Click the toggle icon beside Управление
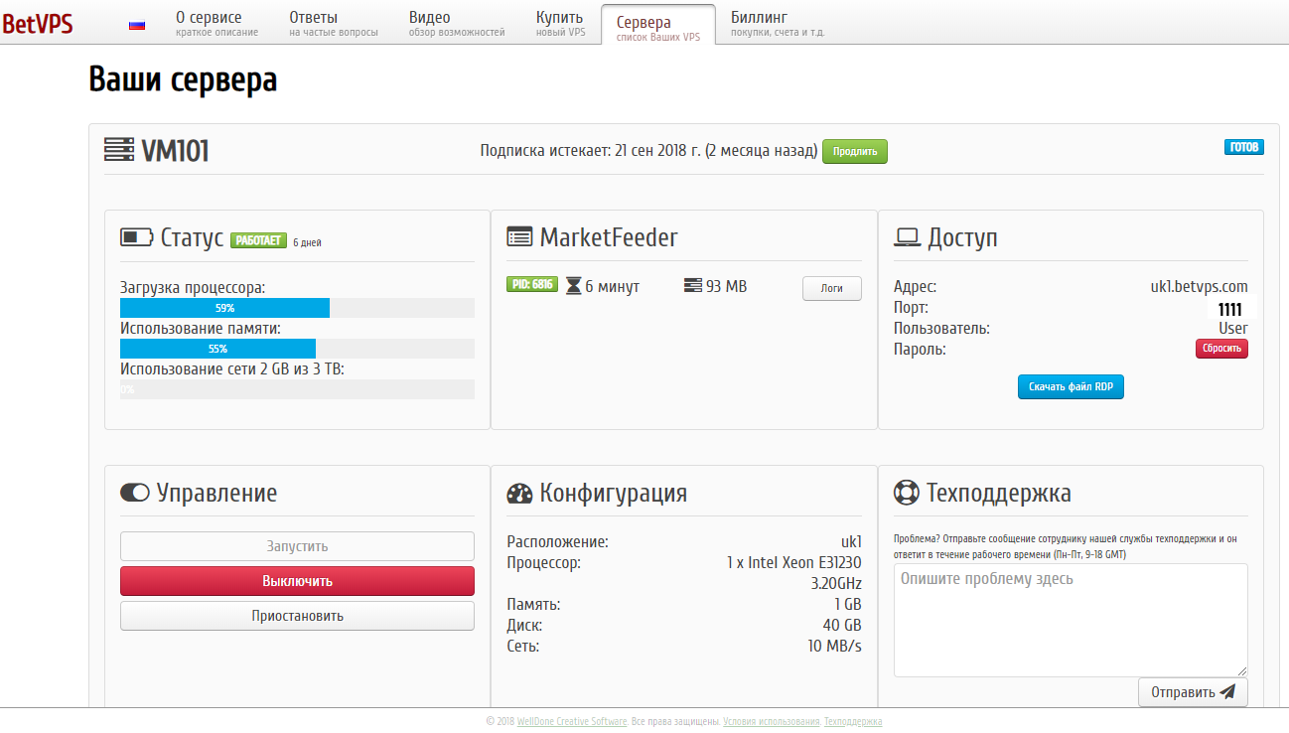This screenshot has width=1289, height=733. click(135, 493)
